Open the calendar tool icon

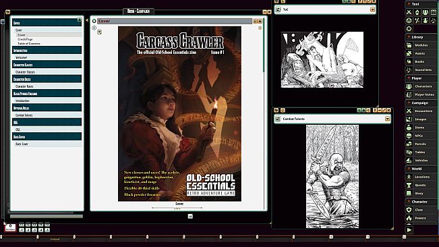434,12
